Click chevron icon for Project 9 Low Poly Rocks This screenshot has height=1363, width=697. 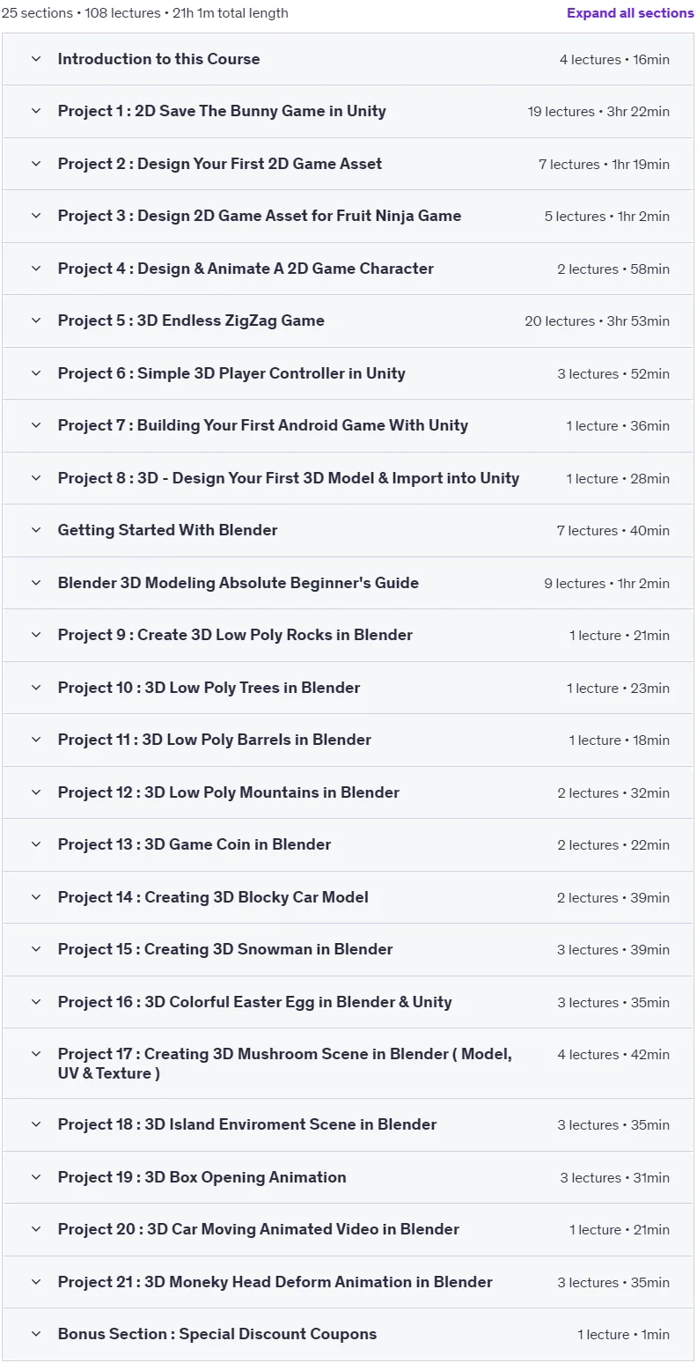[x=36, y=635]
